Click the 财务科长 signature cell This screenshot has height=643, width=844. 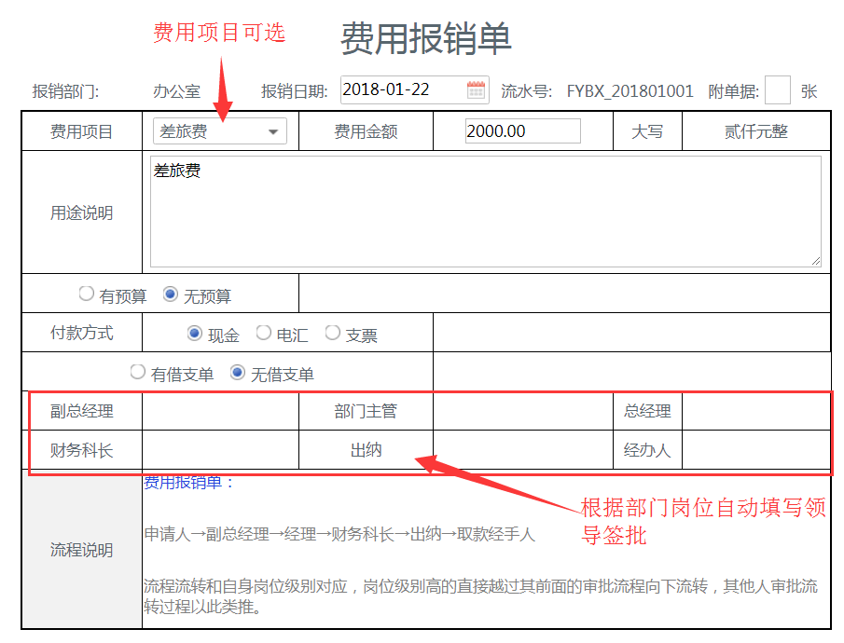coord(220,450)
